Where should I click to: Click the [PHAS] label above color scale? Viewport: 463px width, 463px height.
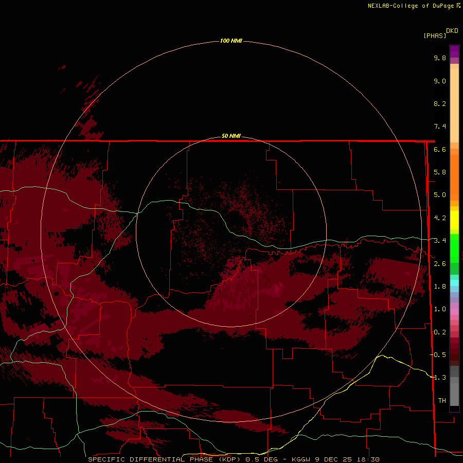click(x=435, y=35)
